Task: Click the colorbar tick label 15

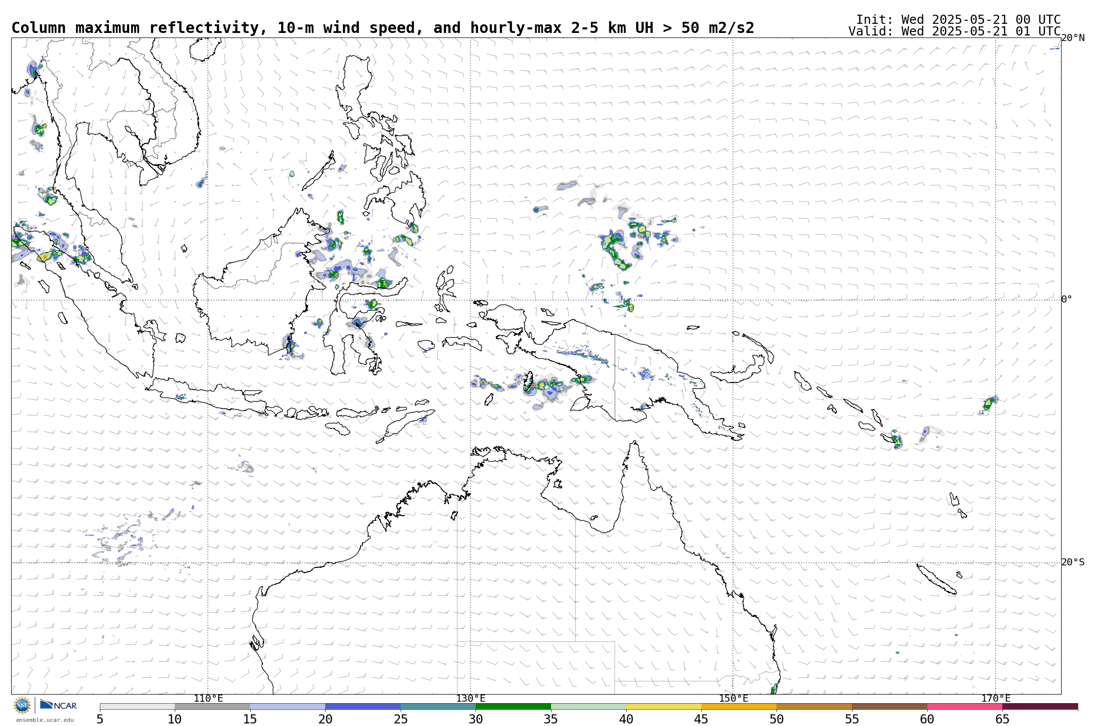Action: coord(250,719)
